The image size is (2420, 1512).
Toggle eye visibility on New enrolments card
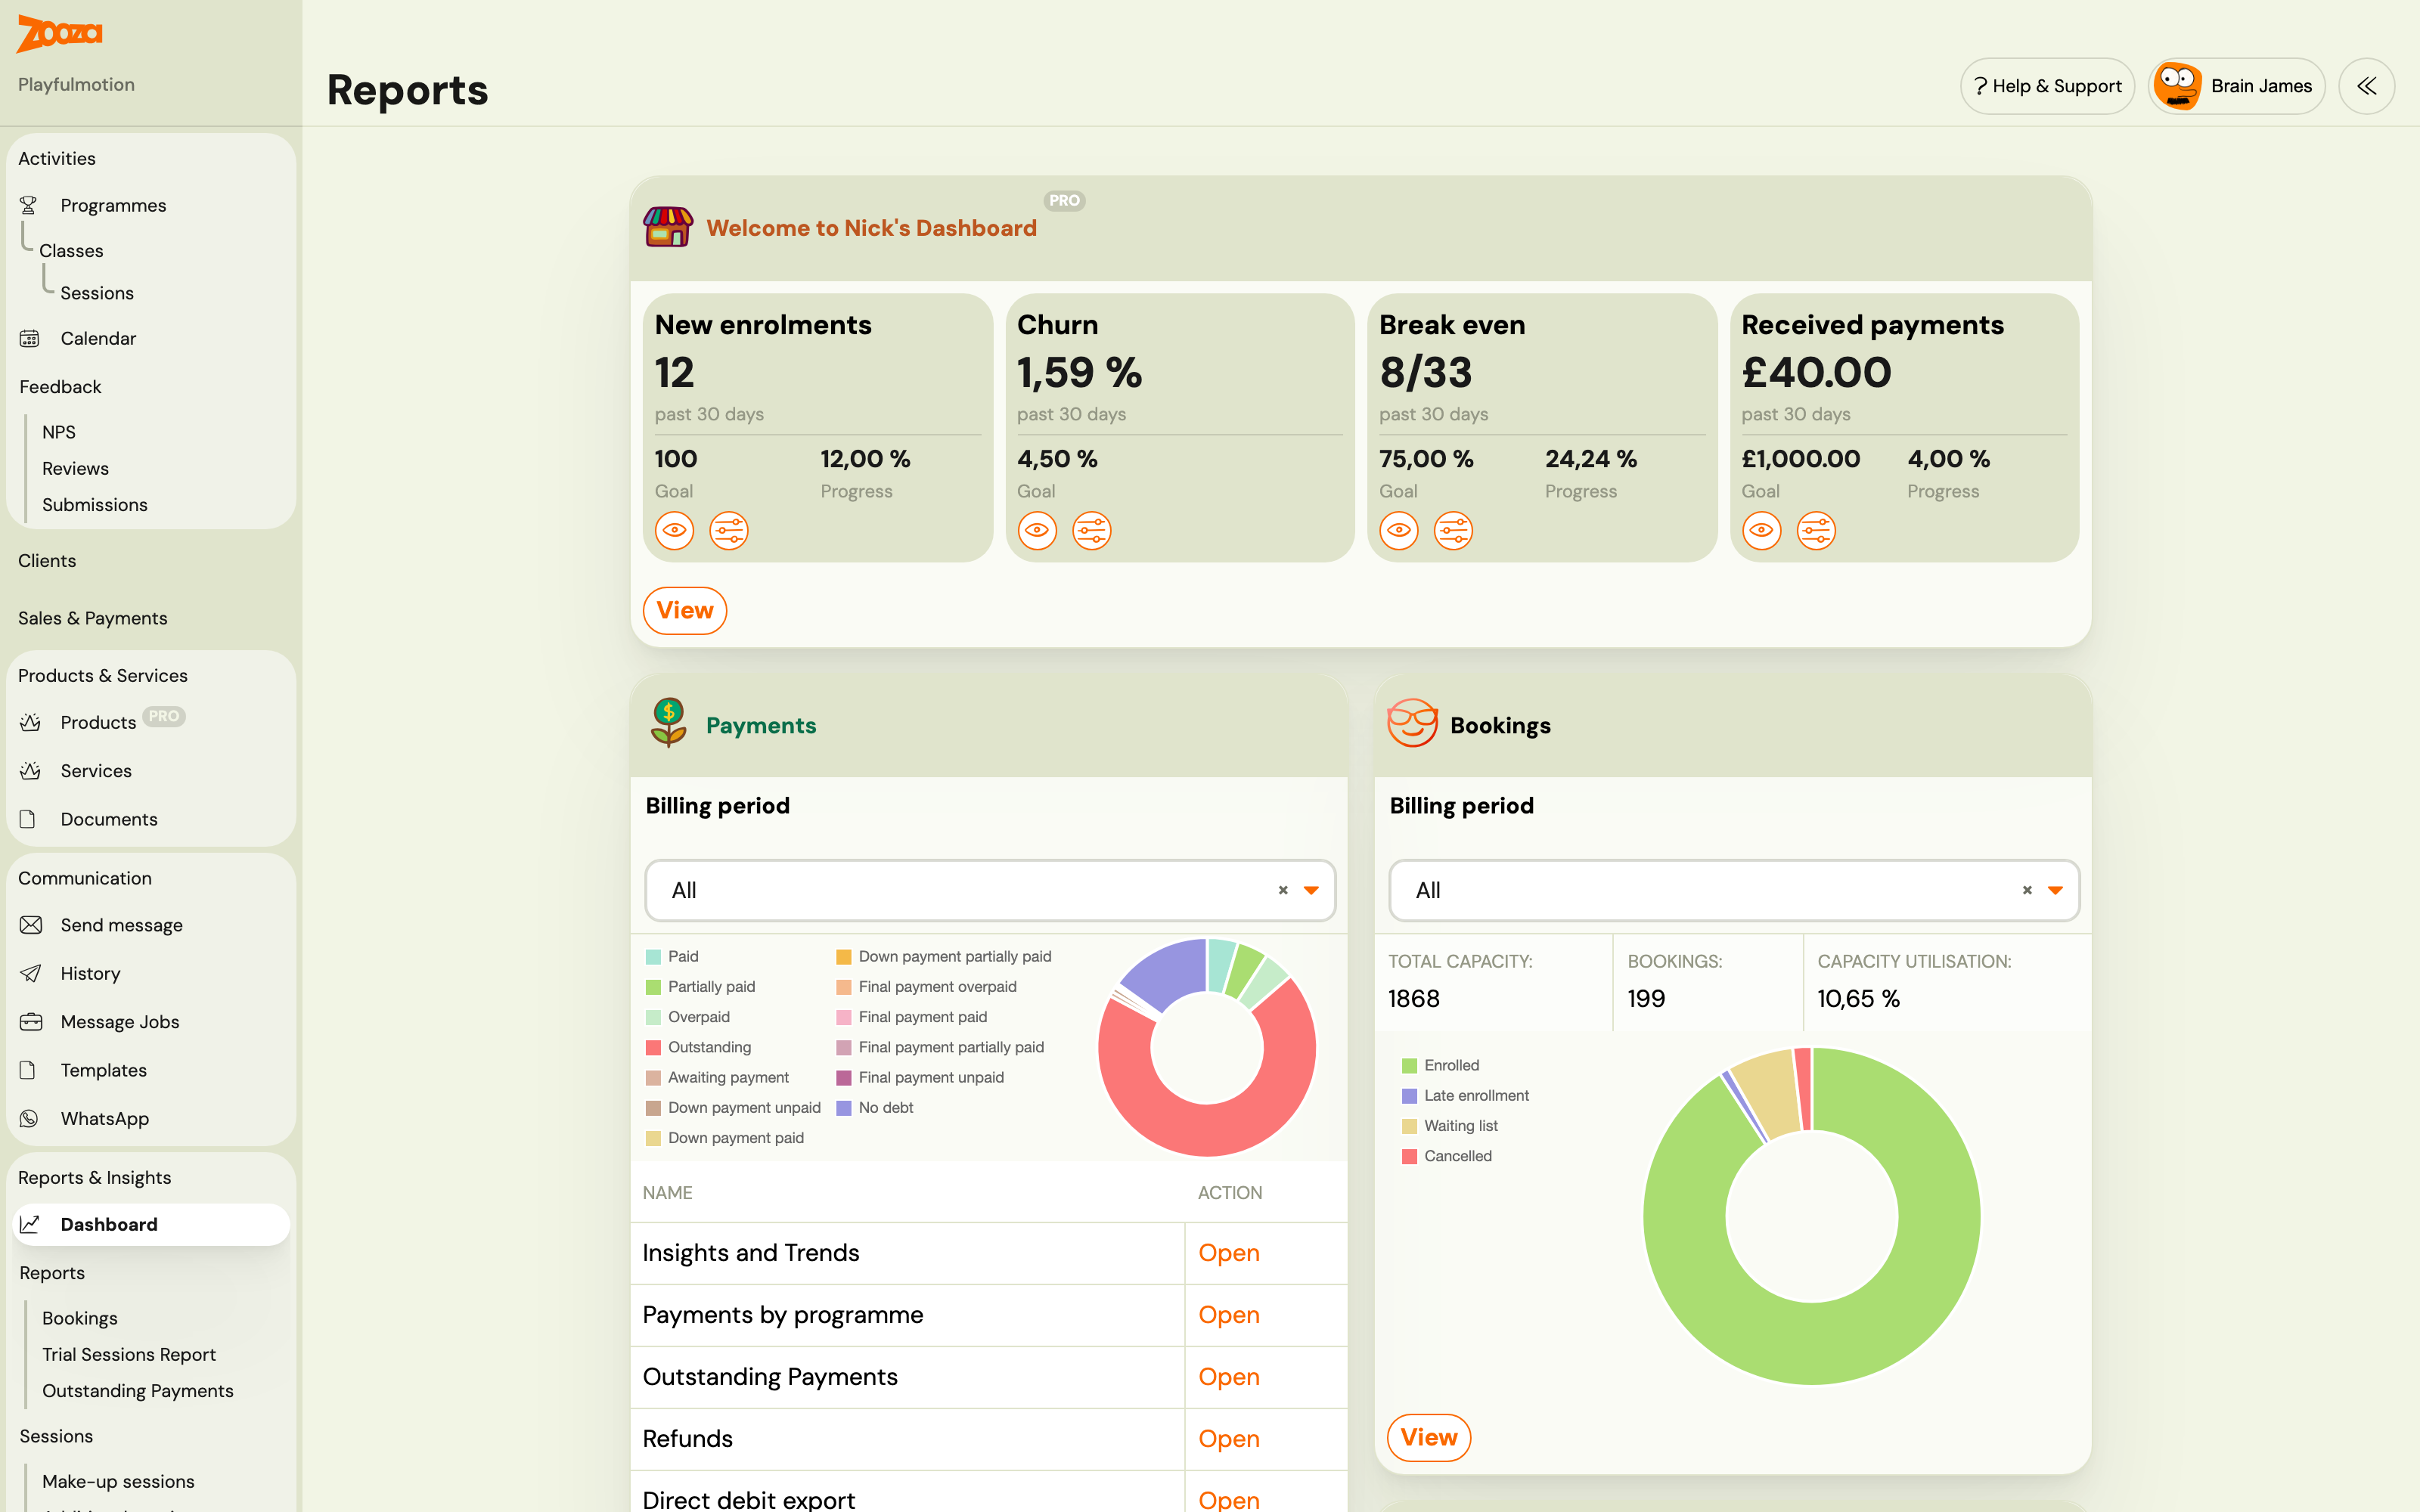[x=674, y=530]
